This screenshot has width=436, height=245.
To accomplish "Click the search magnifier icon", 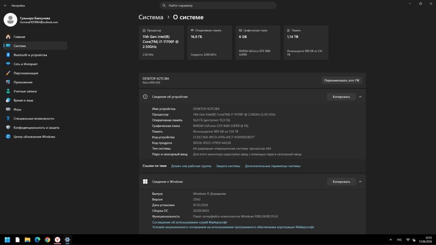I will 164,5.
